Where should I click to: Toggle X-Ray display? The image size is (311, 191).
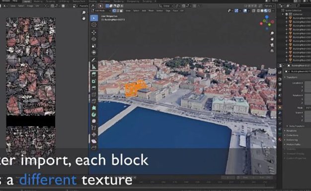(x=253, y=11)
